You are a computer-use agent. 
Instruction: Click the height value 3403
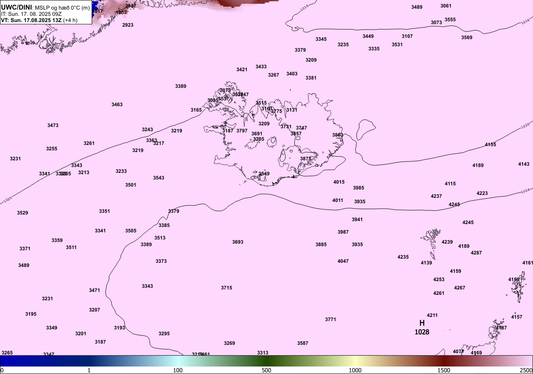pyautogui.click(x=292, y=74)
